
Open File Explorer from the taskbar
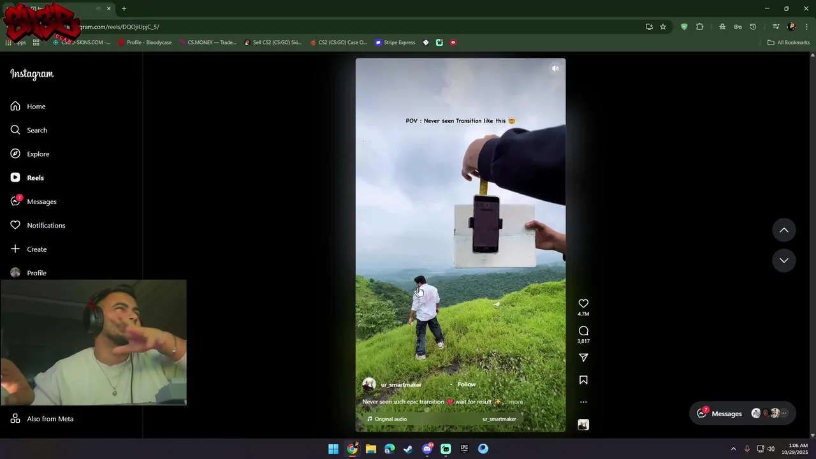pos(371,449)
